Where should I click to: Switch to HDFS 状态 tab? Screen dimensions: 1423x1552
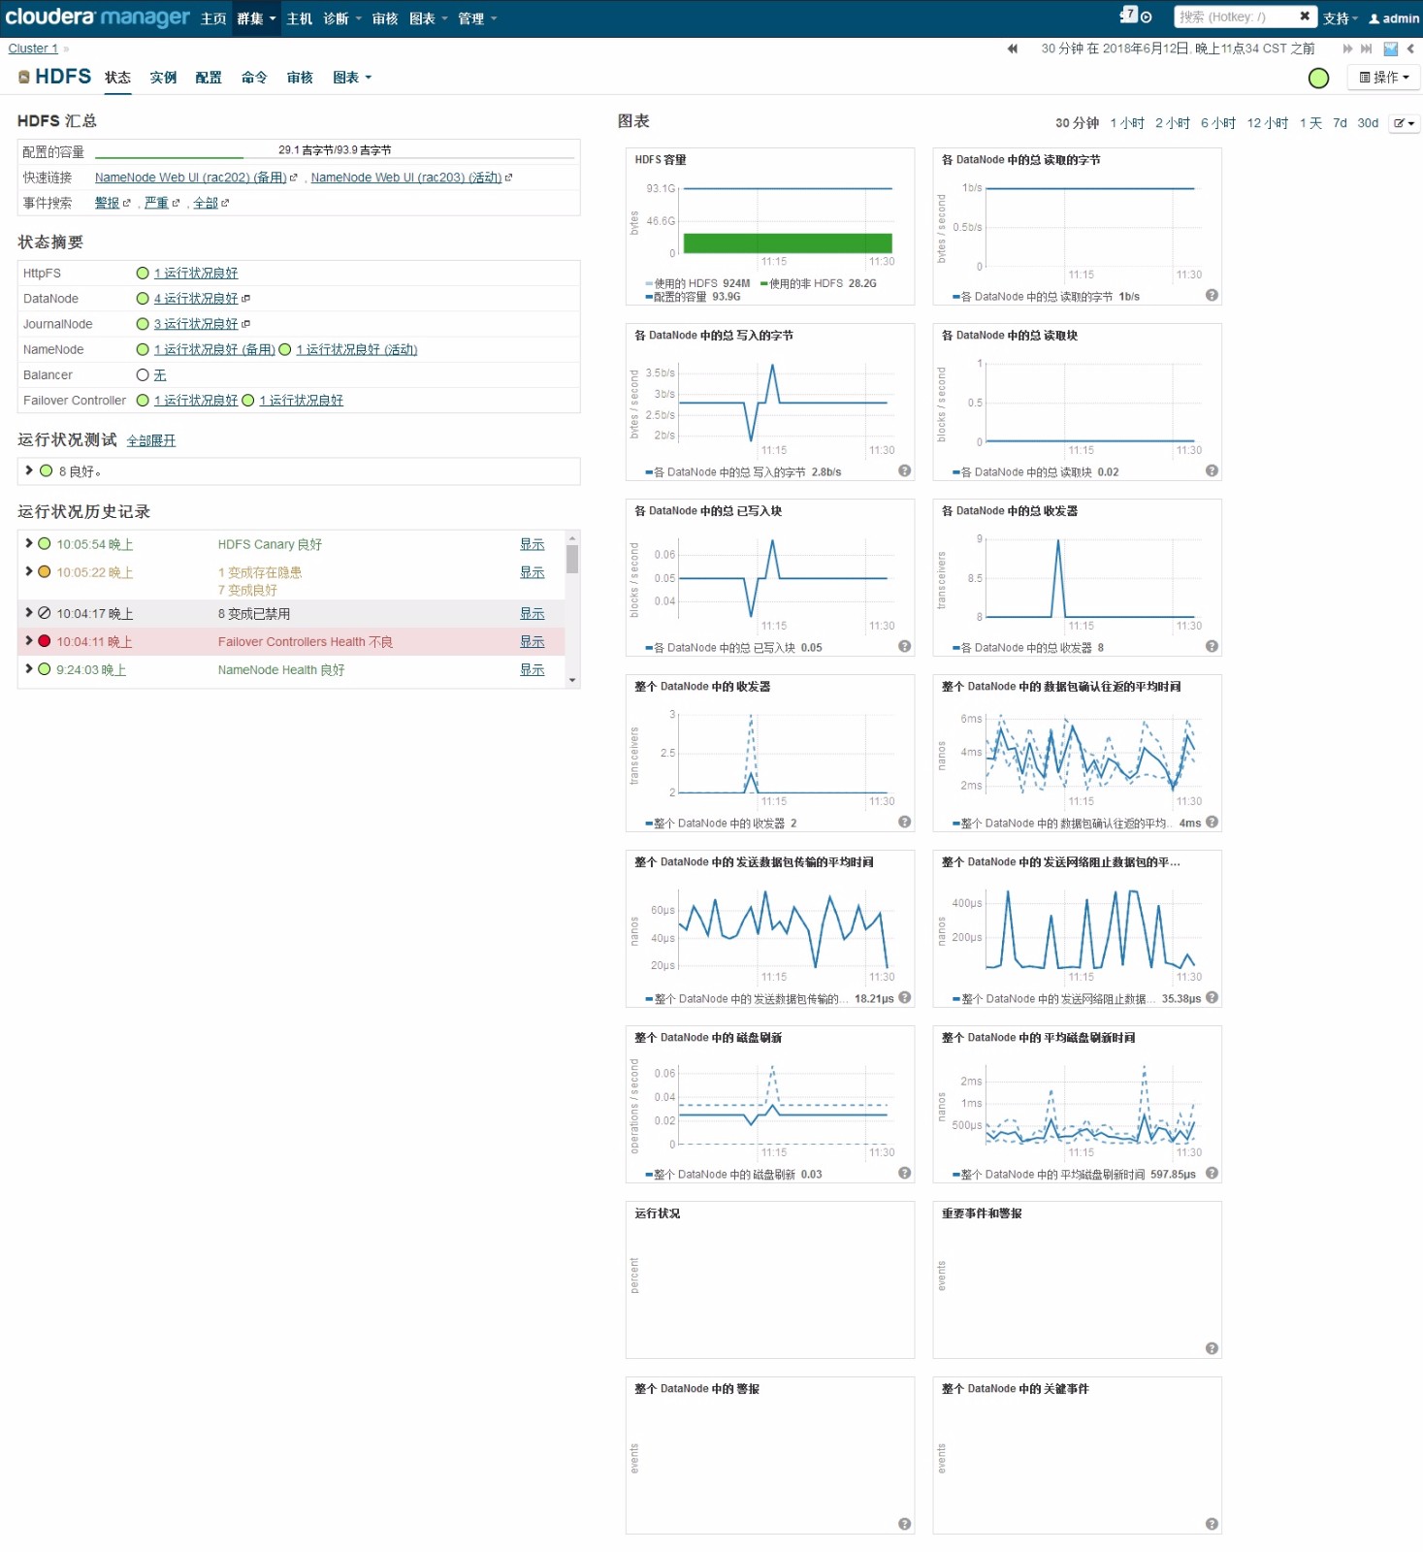click(117, 78)
